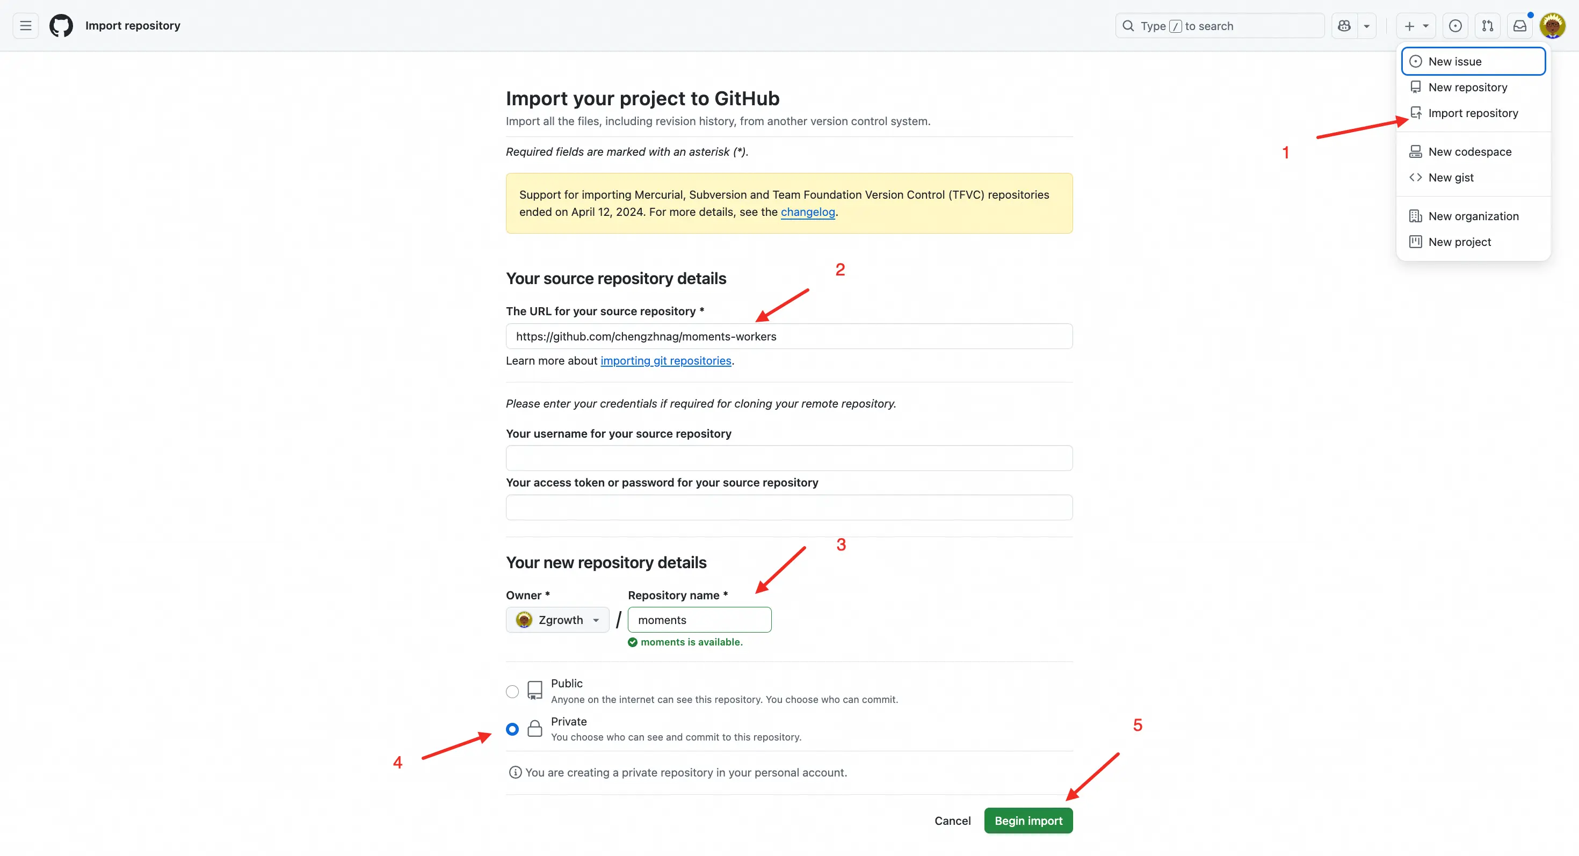Viewport: 1579px width, 856px height.
Task: Focus the Repository name input
Action: 699,620
